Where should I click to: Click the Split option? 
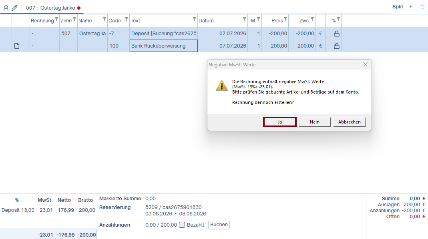(398, 7)
